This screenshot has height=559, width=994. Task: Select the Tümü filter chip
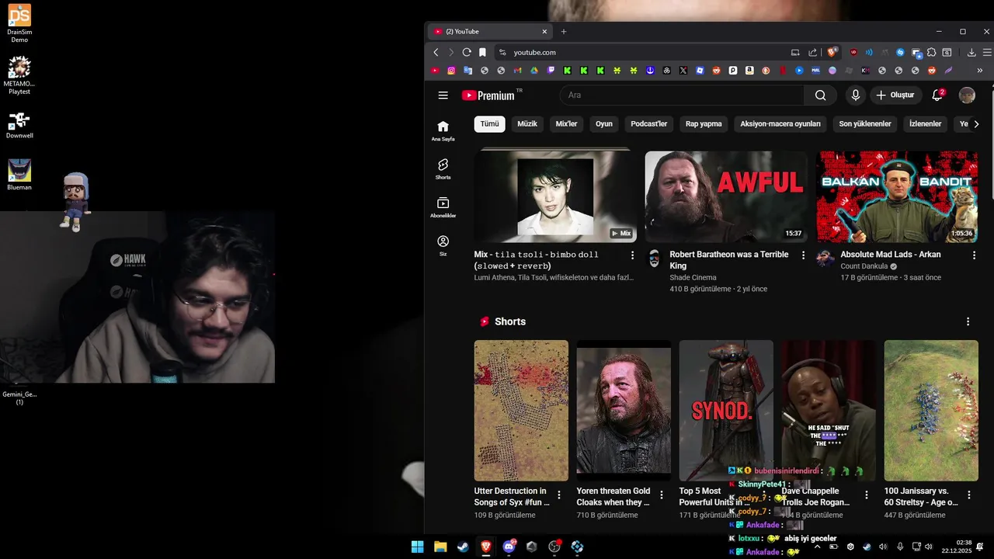point(489,123)
